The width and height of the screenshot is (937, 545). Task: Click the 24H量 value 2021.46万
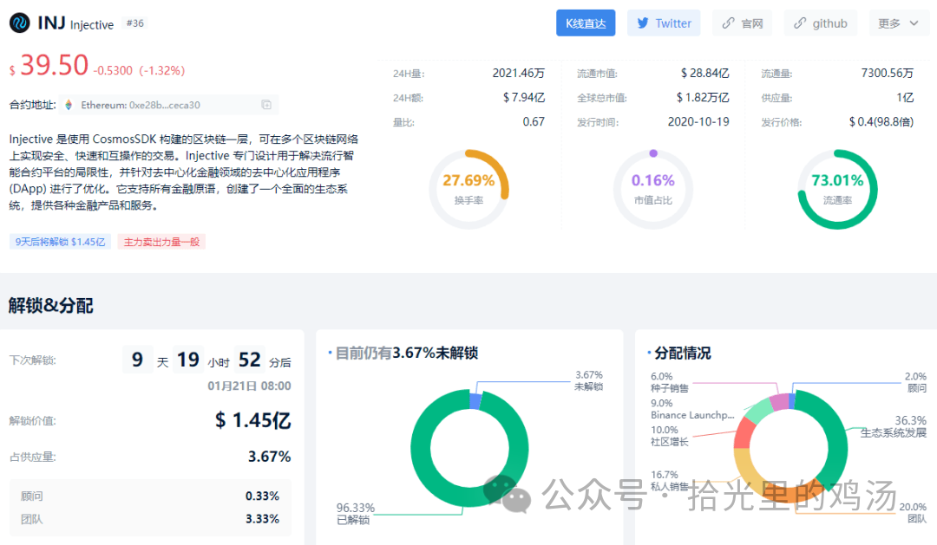(x=519, y=73)
